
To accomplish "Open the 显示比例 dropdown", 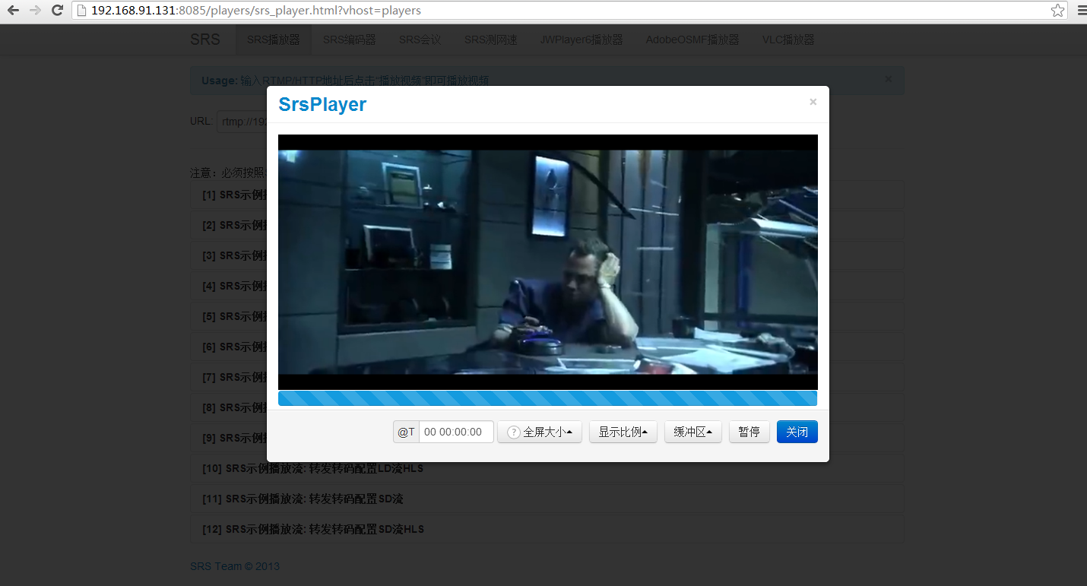I will pos(623,432).
